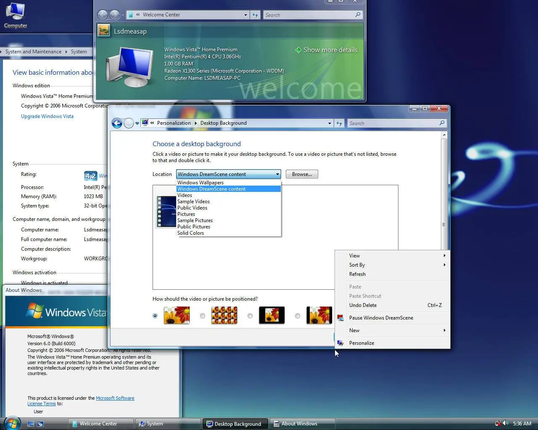Click Back arrow in Desktop Background window

pyautogui.click(x=117, y=123)
